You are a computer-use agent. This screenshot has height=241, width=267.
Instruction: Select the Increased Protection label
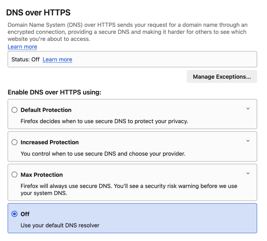click(50, 142)
